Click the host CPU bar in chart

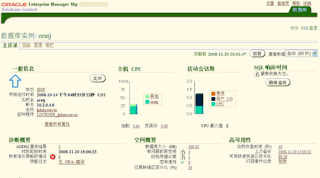pyautogui.click(x=134, y=109)
